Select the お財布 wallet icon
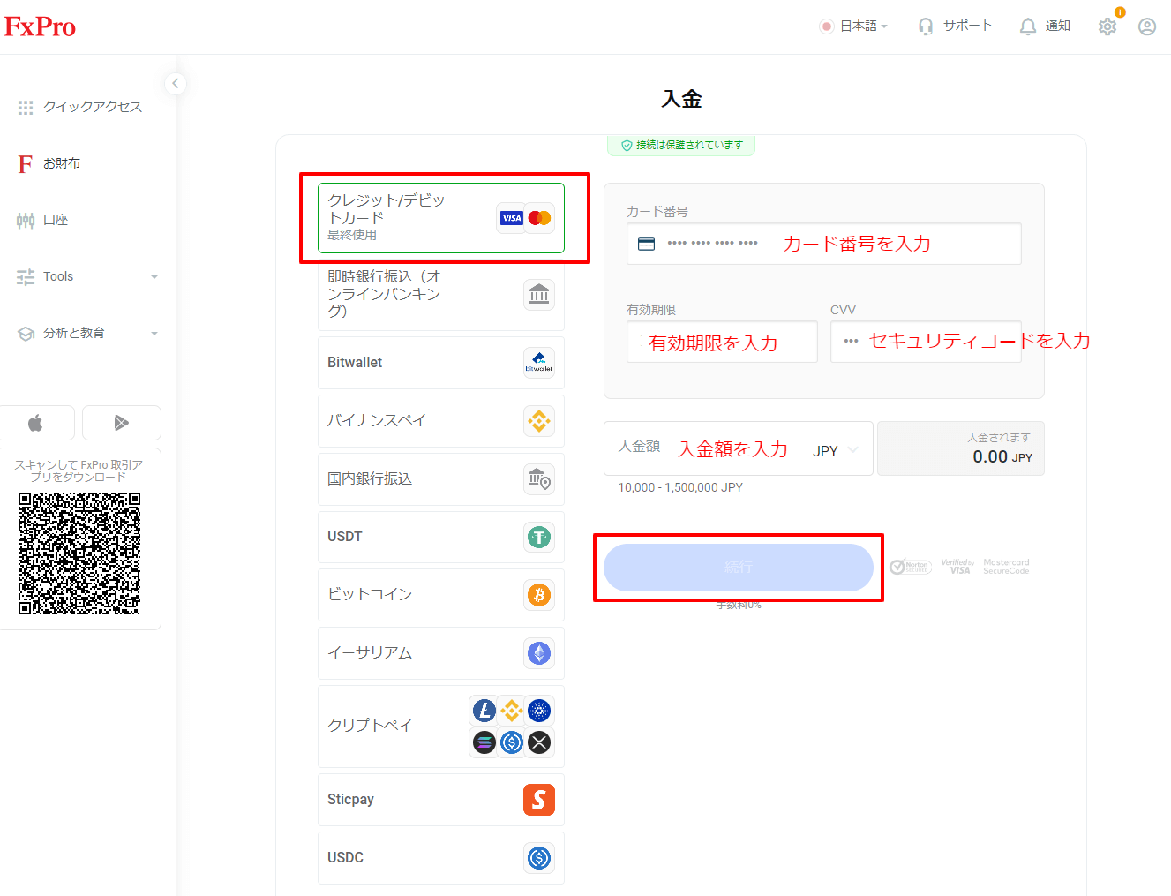 pos(24,163)
